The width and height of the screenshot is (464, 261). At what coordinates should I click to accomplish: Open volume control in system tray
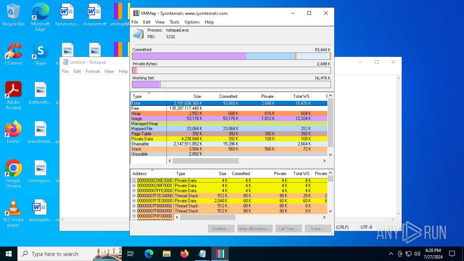click(417, 254)
